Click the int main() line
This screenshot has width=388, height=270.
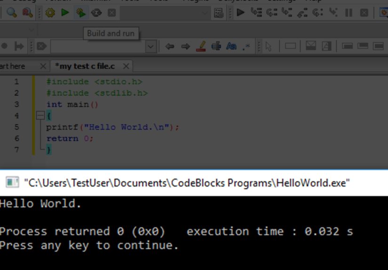click(x=72, y=105)
